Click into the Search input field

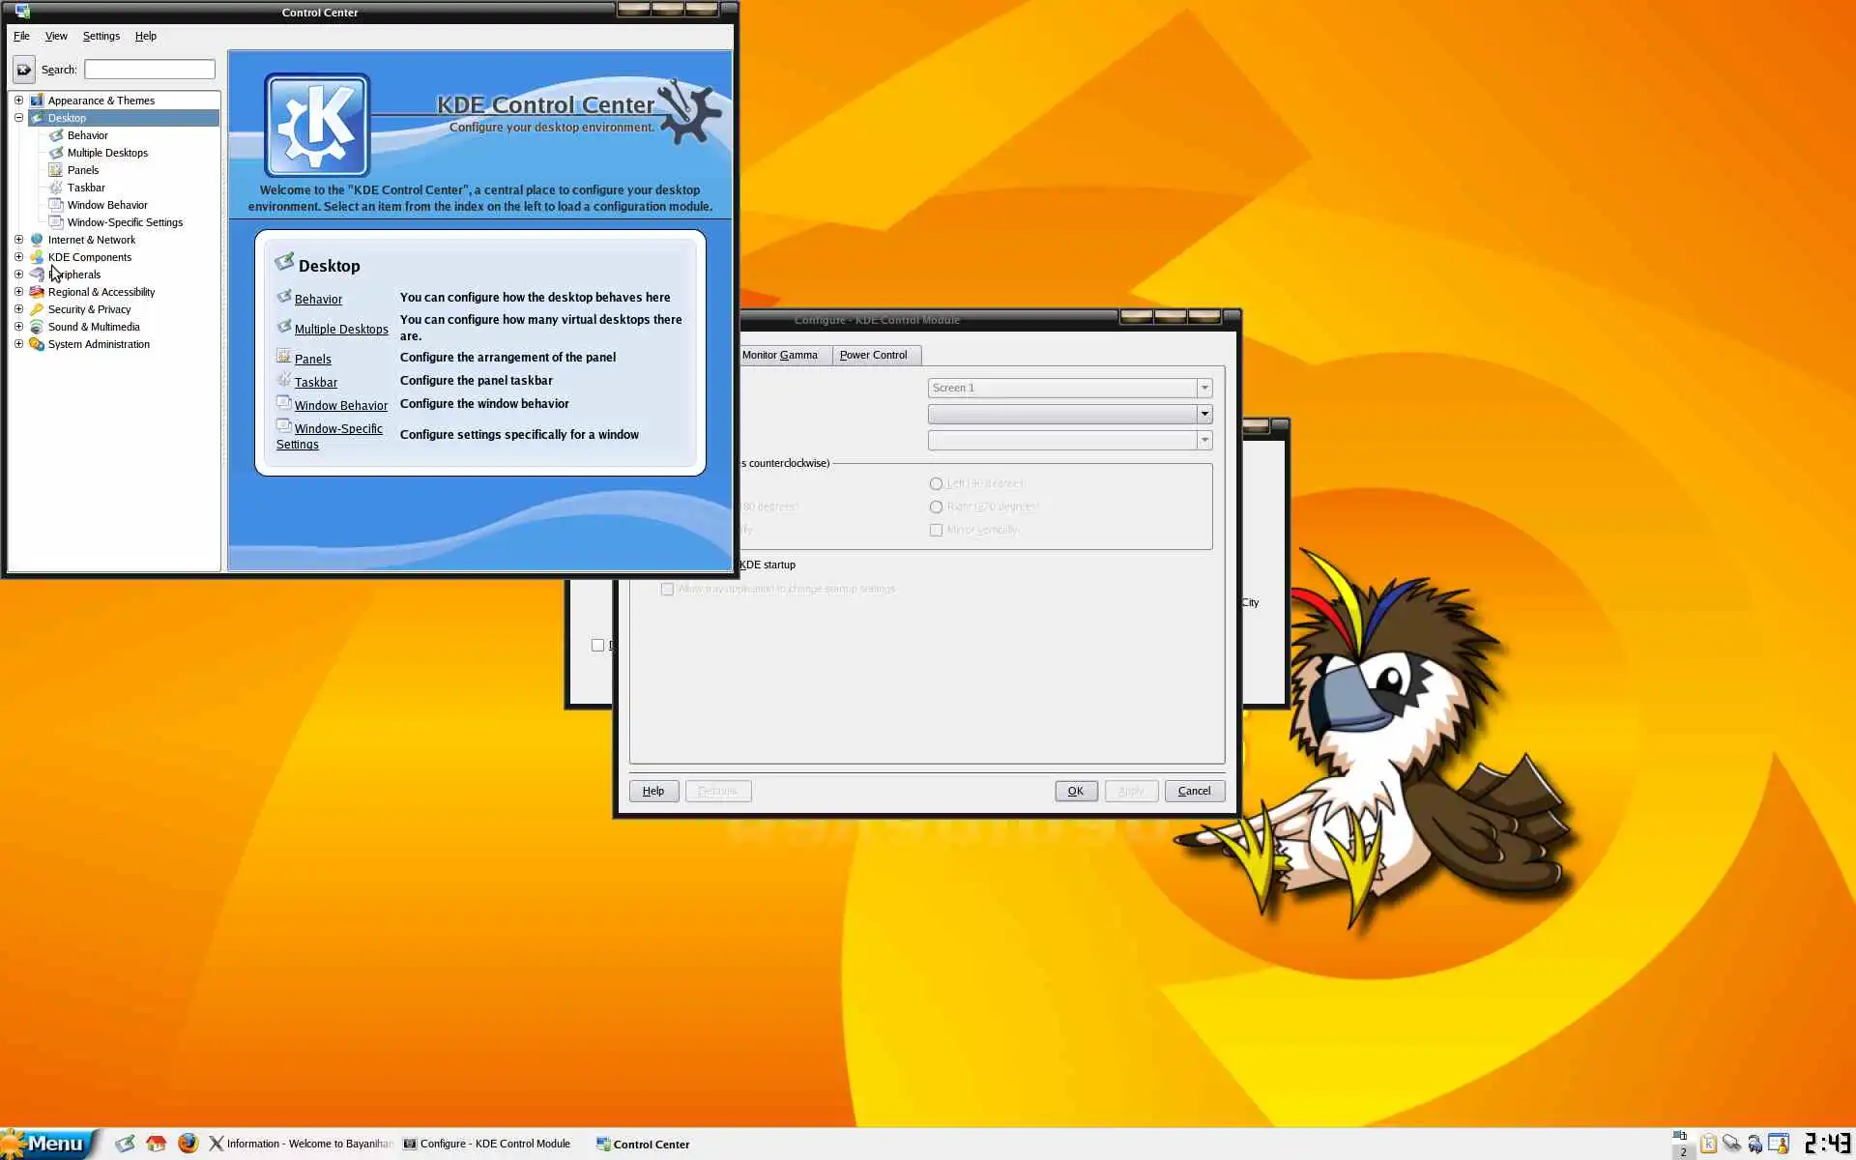coord(150,70)
